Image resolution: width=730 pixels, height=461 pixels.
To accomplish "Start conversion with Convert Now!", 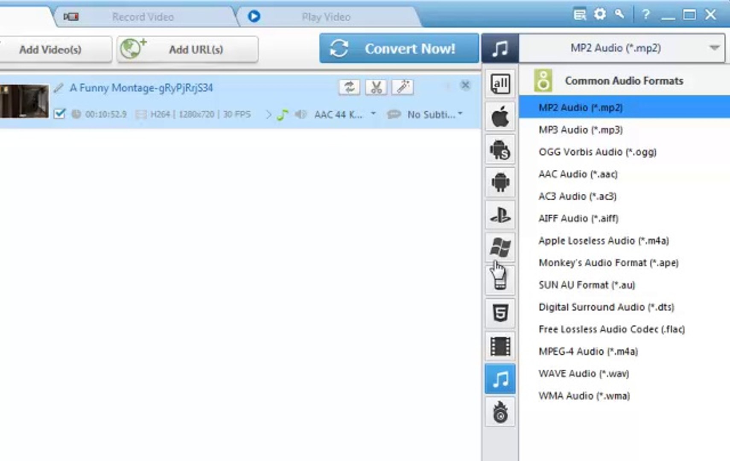I will point(399,48).
